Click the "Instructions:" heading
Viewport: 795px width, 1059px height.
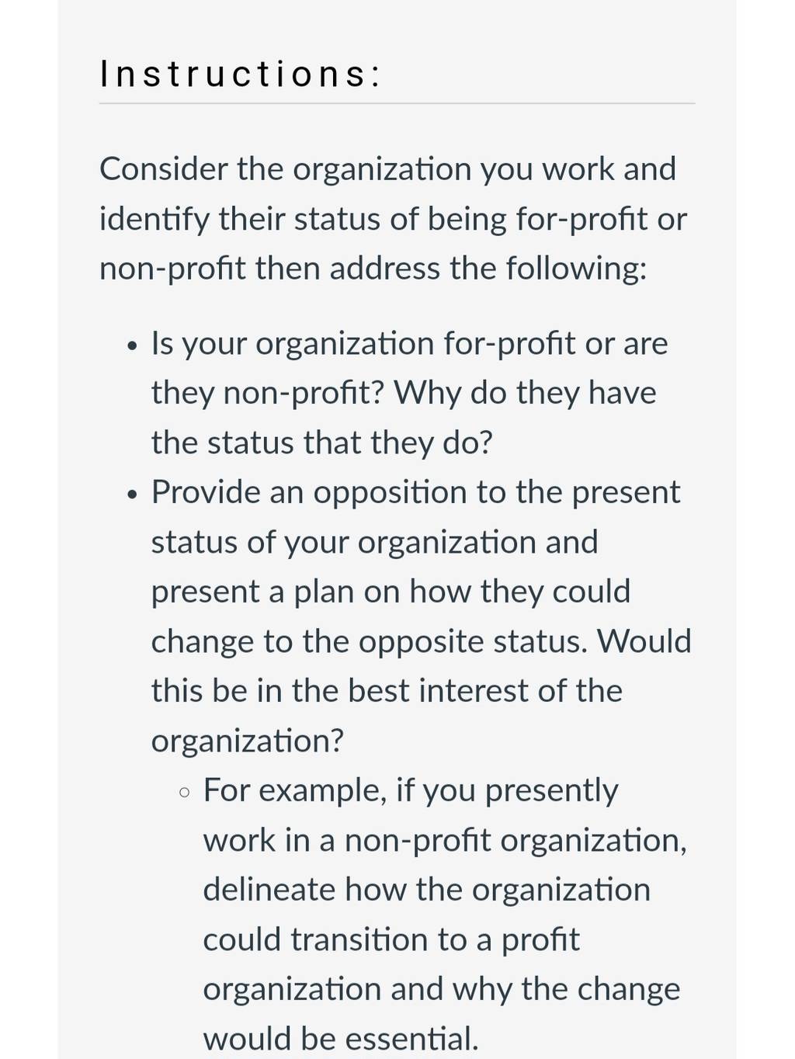241,75
